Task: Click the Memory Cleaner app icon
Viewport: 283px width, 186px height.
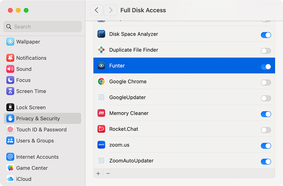Action: point(101,113)
